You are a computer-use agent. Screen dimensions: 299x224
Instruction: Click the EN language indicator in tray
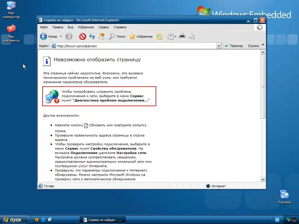pos(277,220)
